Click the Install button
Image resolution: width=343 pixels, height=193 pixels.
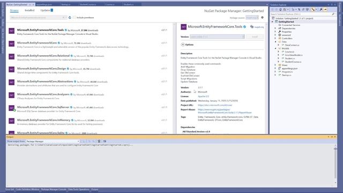(255, 37)
